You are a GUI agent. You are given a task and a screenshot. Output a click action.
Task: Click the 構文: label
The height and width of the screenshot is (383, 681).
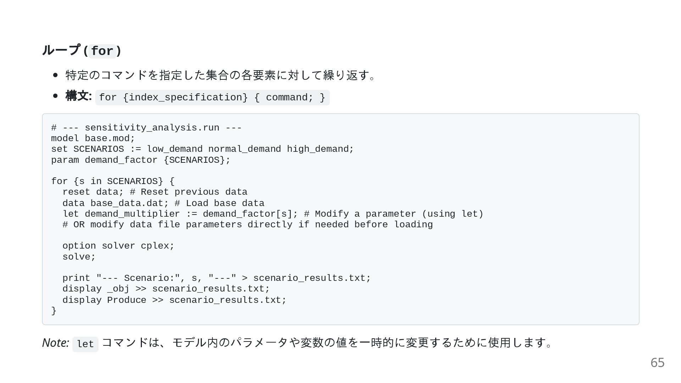[78, 96]
